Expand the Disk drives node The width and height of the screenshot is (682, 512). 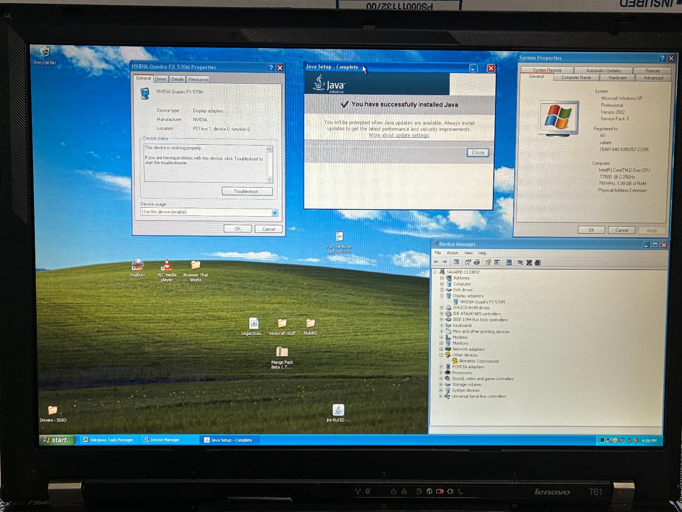[442, 290]
